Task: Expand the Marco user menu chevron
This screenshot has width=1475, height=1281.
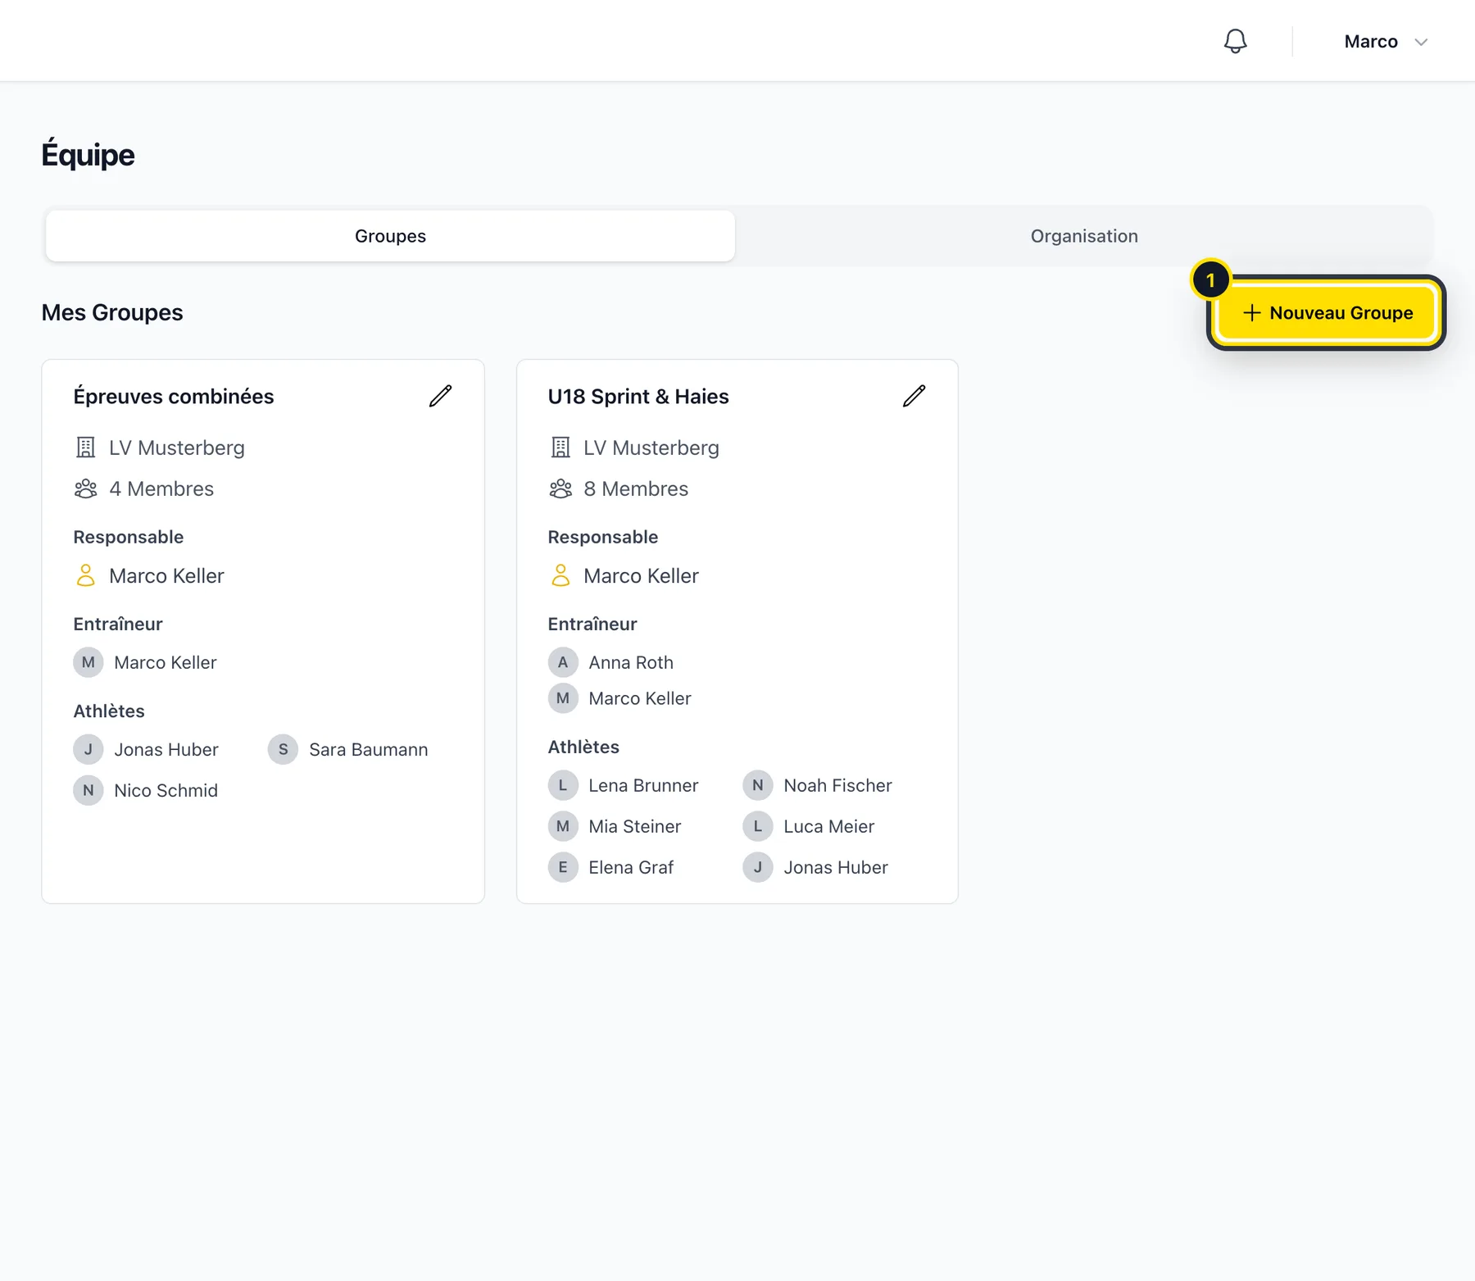Action: tap(1421, 42)
